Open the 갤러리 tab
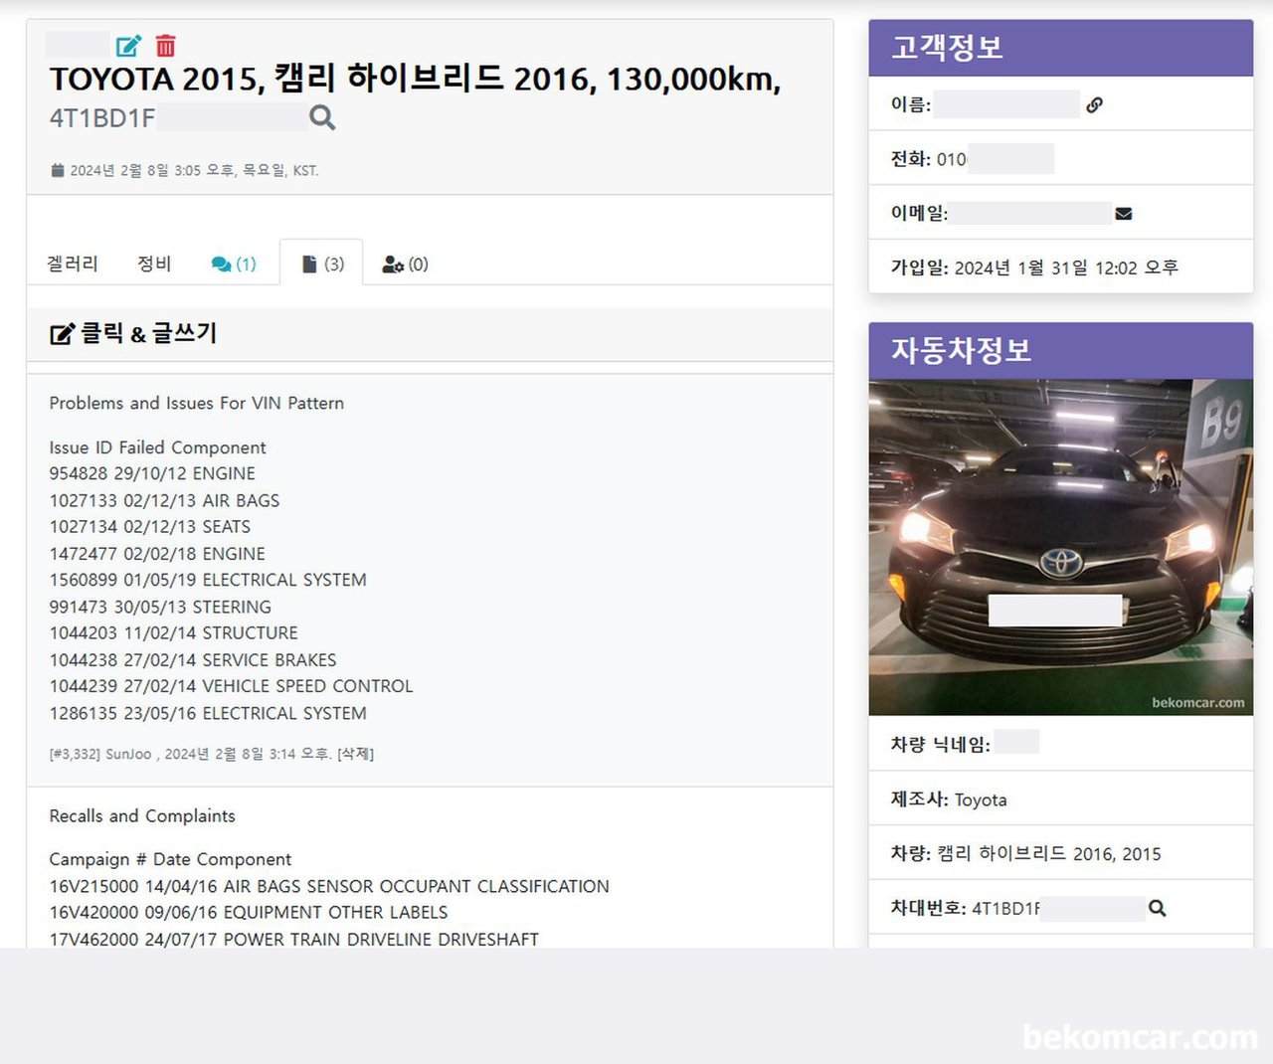 coord(73,264)
